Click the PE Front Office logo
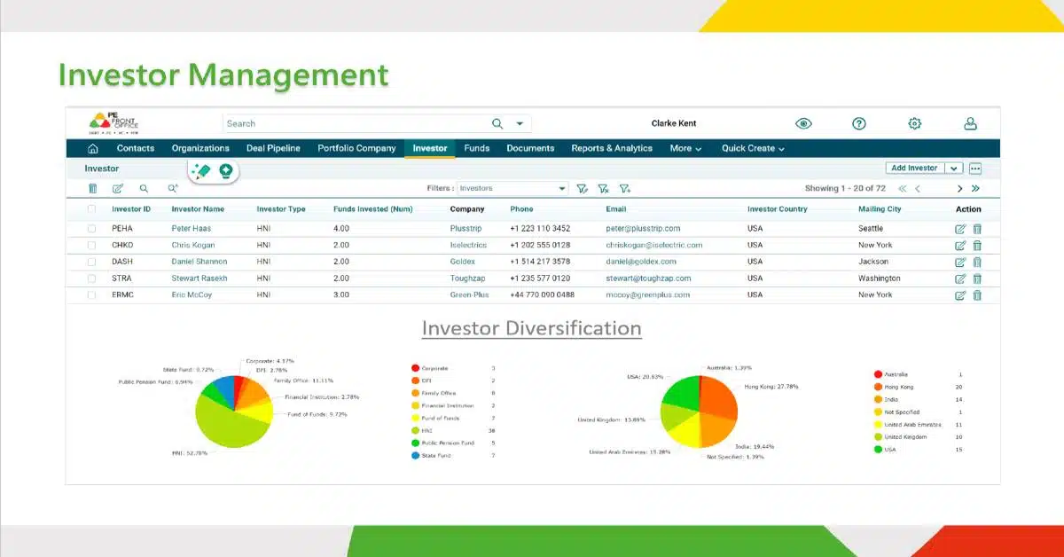This screenshot has width=1064, height=557. [x=114, y=123]
